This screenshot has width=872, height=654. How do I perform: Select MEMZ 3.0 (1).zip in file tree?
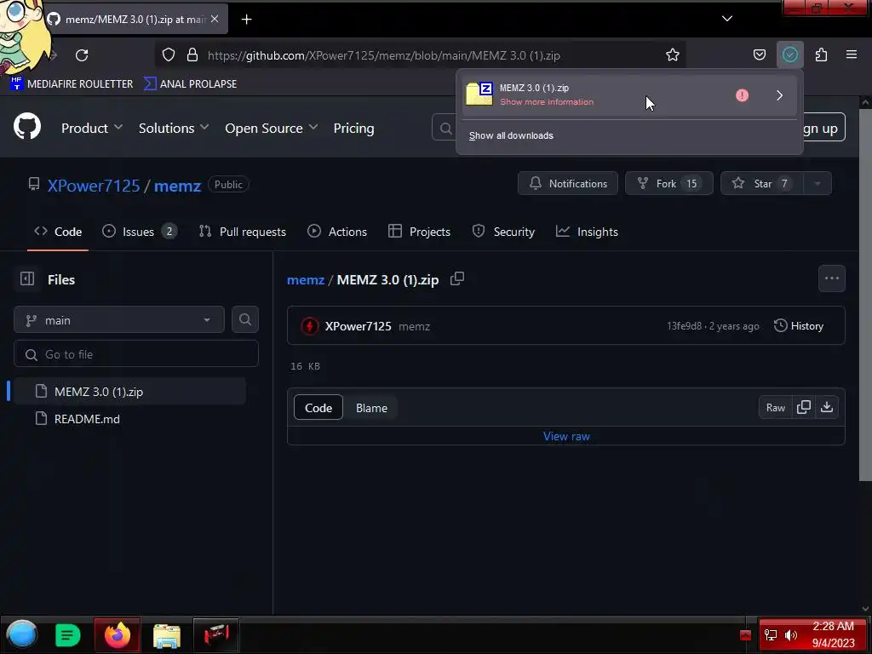coord(130,392)
